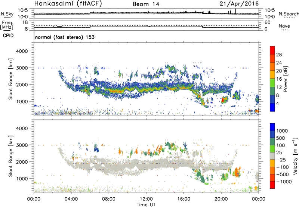Click the 'N.Search' legend label

[x=289, y=14]
